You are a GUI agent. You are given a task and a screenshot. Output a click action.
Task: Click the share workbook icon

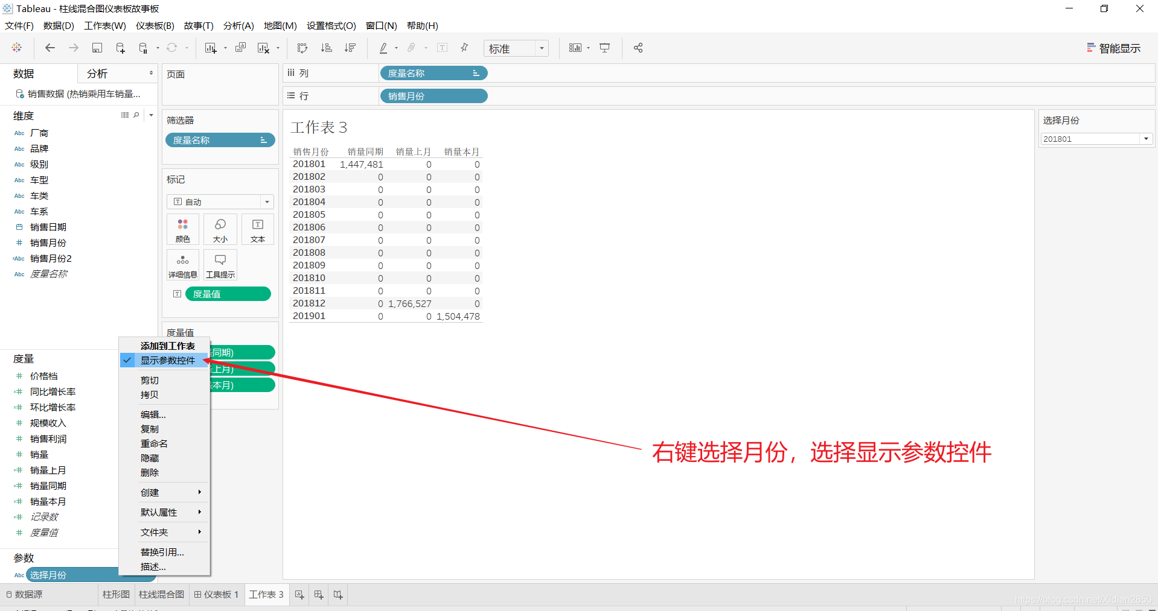point(638,48)
